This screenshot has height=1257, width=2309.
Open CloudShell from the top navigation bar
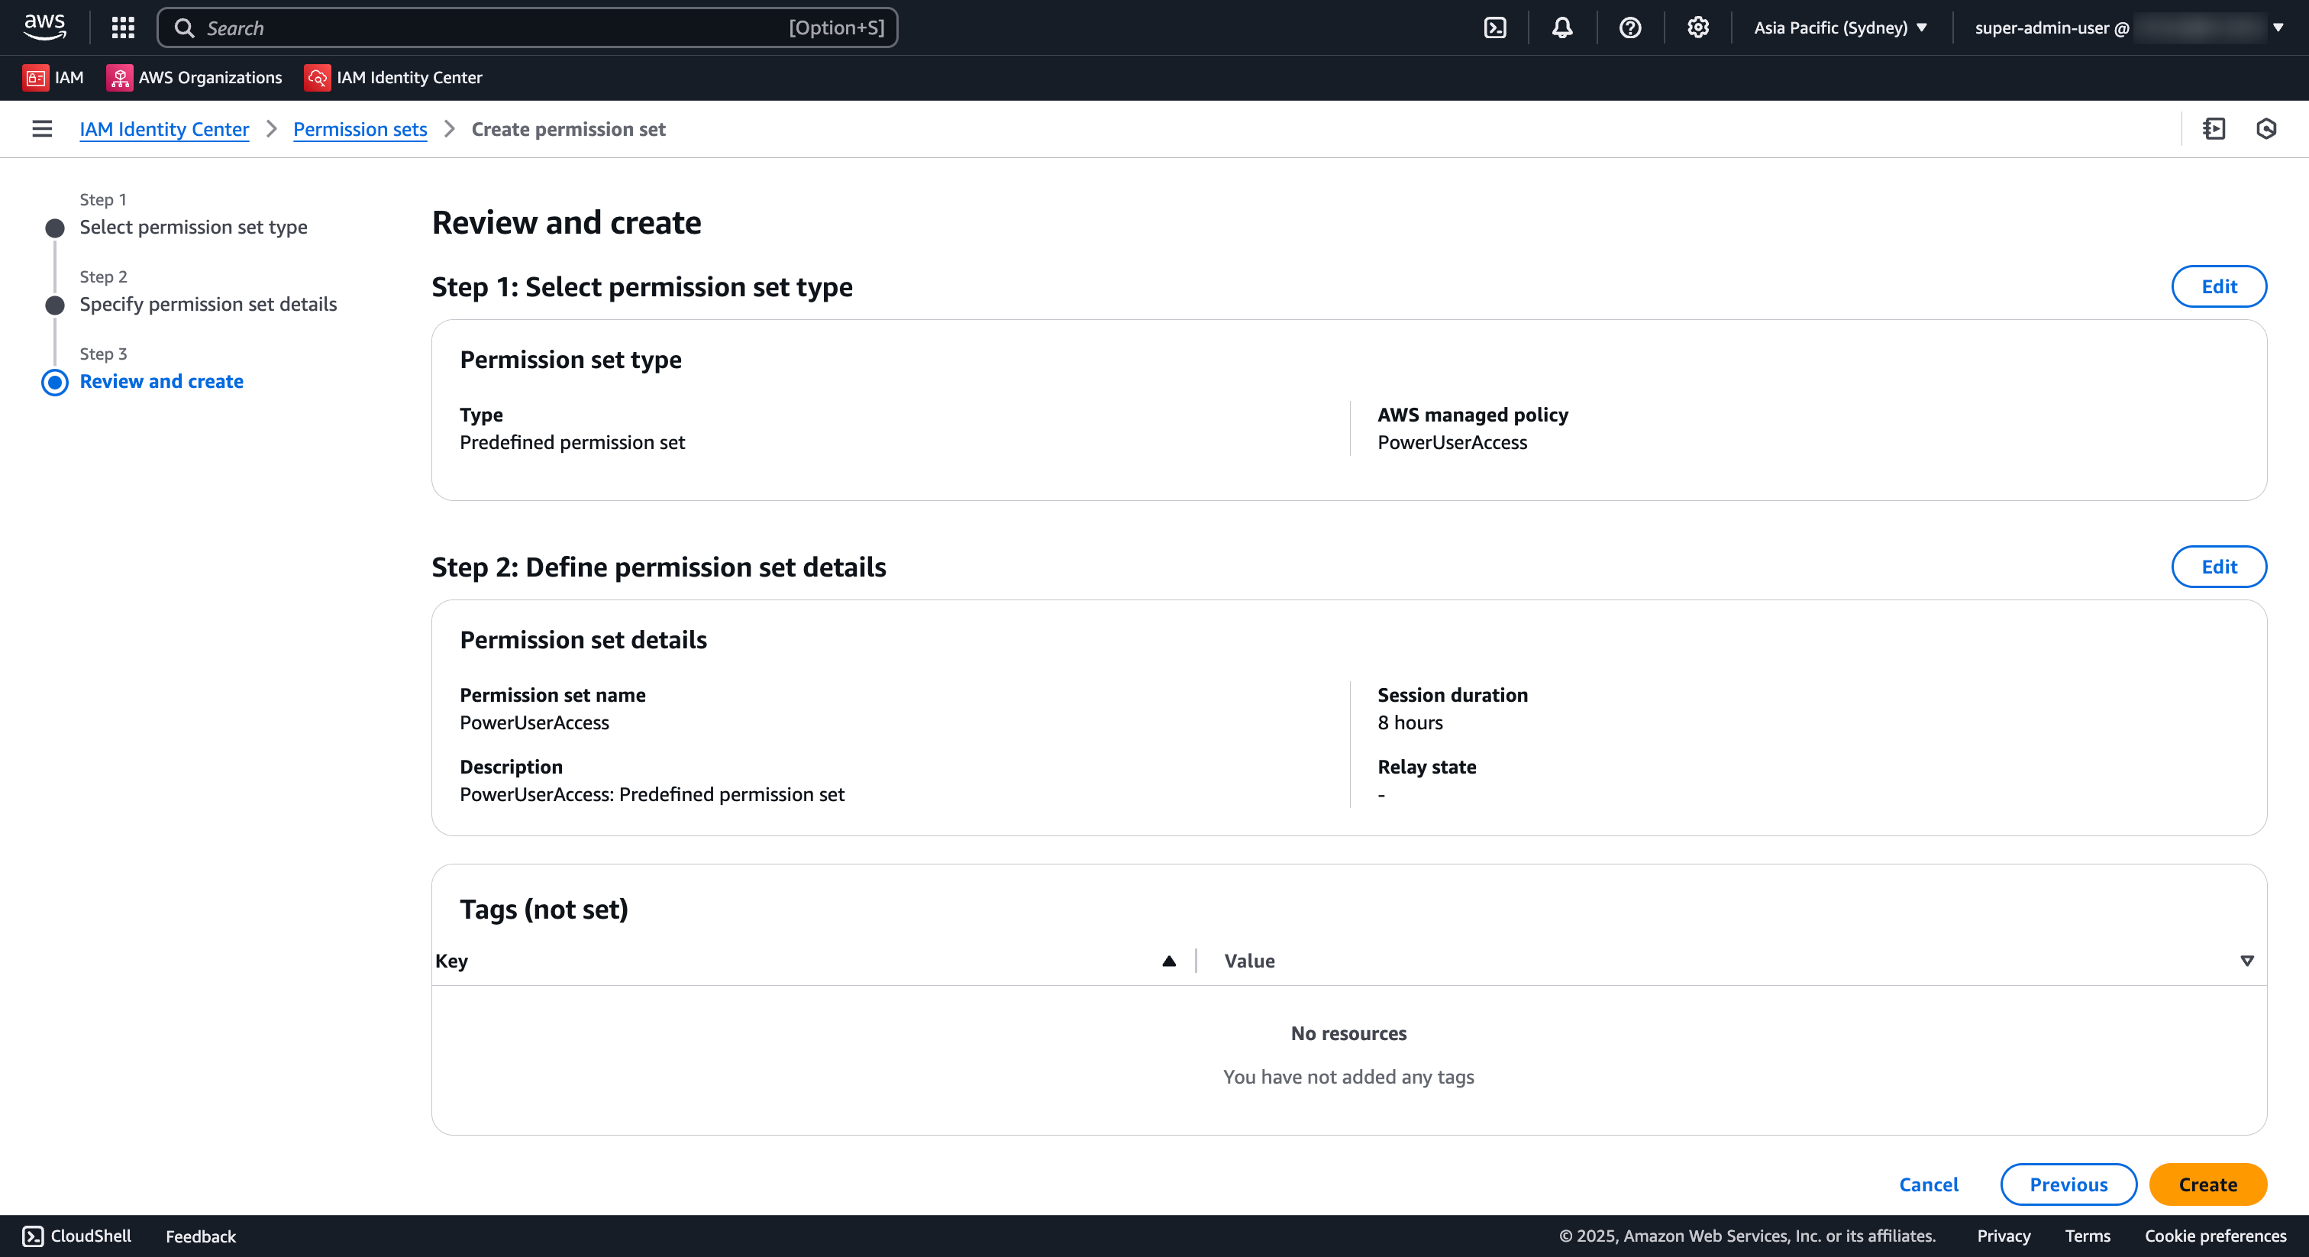[x=1495, y=27]
